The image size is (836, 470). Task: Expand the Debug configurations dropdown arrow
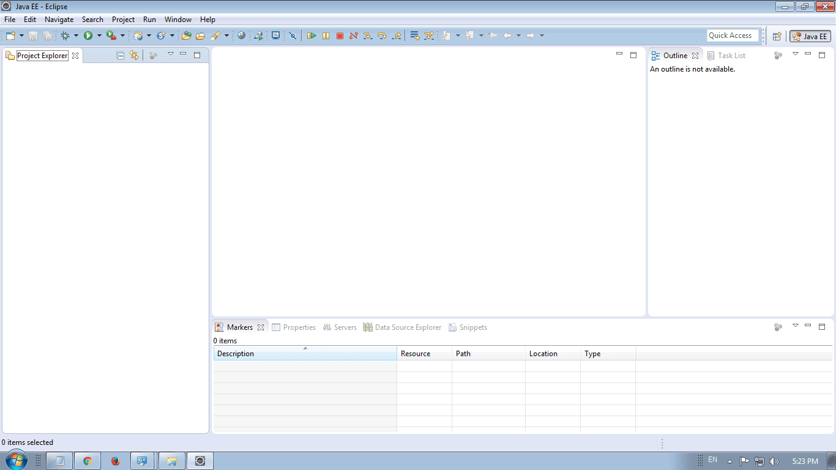coord(76,35)
